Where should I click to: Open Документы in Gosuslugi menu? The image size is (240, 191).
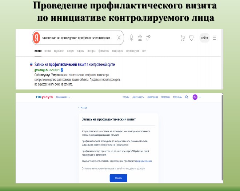coord(138,97)
